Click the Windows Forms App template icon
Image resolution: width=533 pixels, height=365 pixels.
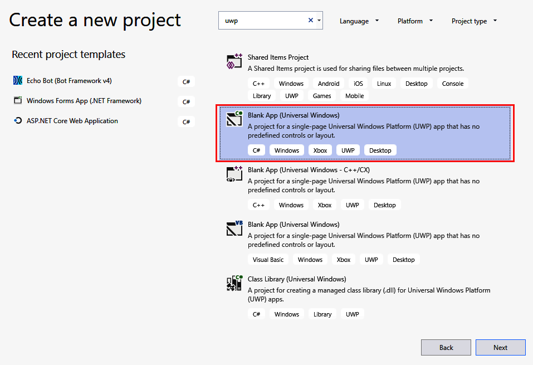click(18, 100)
